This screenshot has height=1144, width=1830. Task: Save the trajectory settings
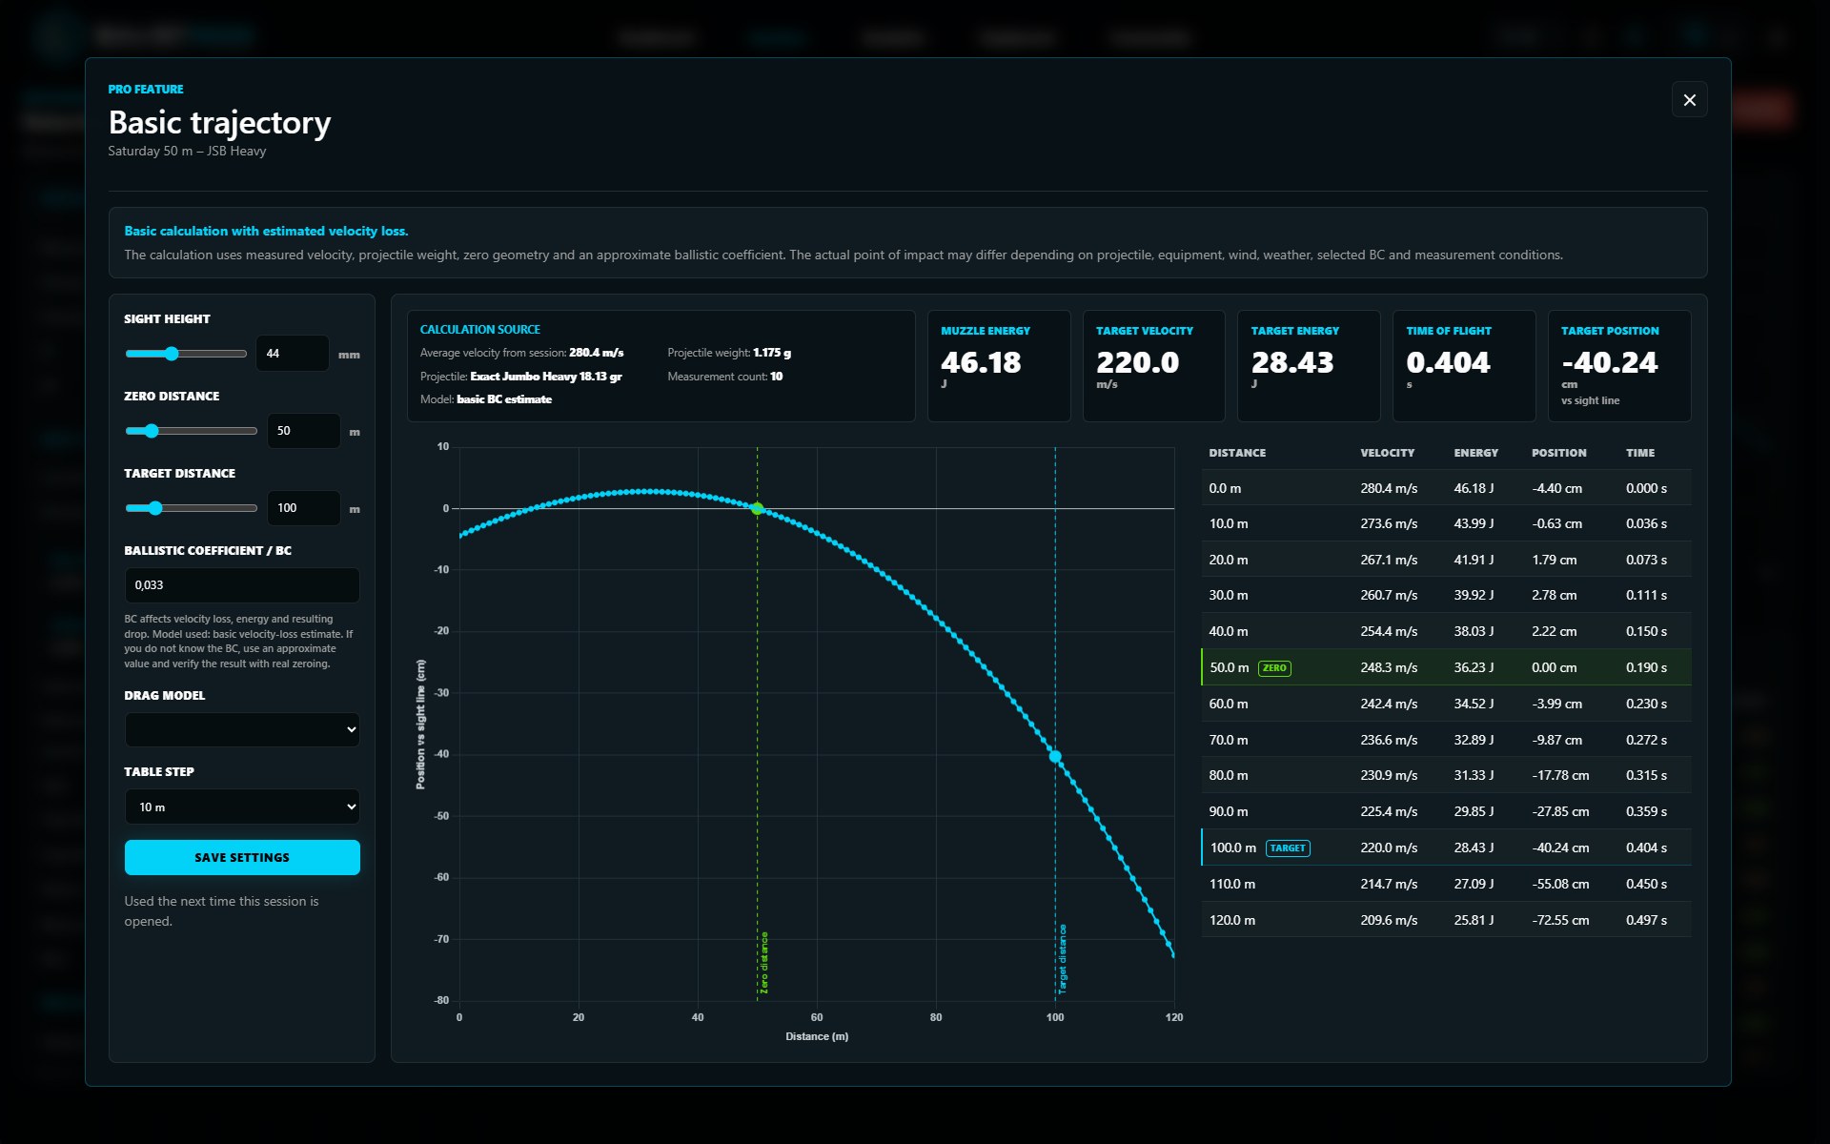tap(242, 858)
